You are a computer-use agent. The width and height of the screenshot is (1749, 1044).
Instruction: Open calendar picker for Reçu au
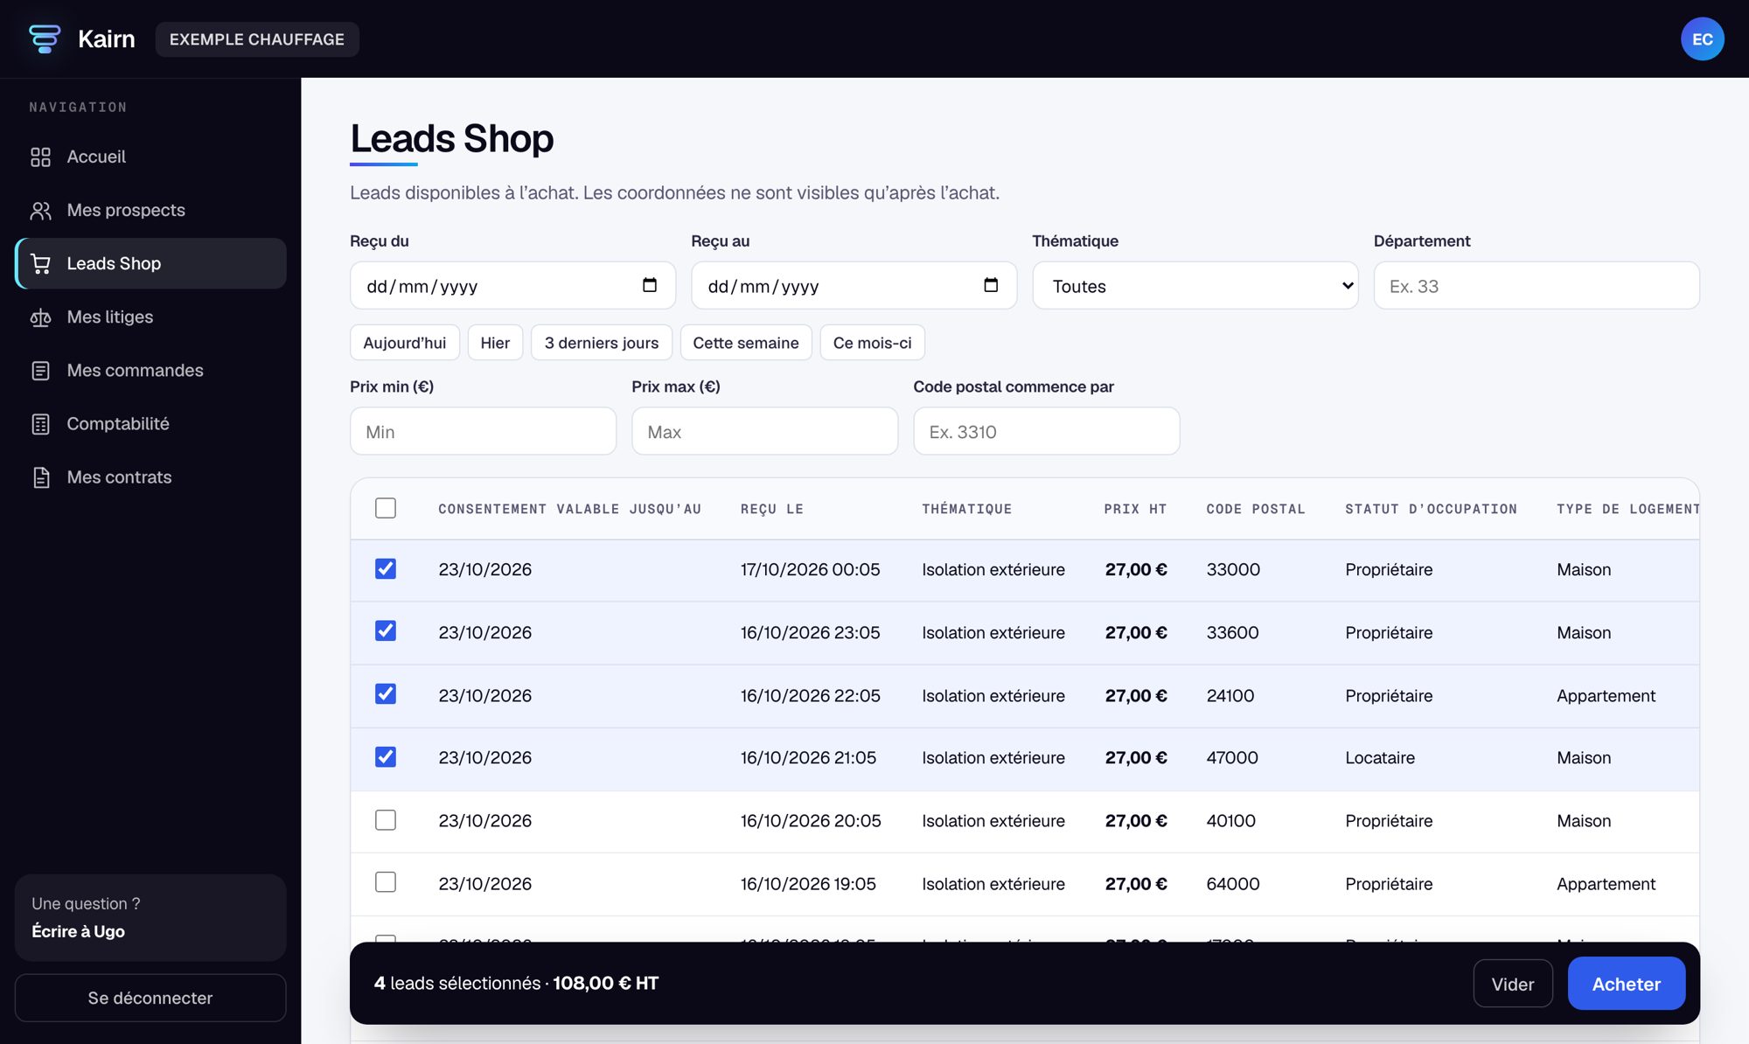(990, 285)
